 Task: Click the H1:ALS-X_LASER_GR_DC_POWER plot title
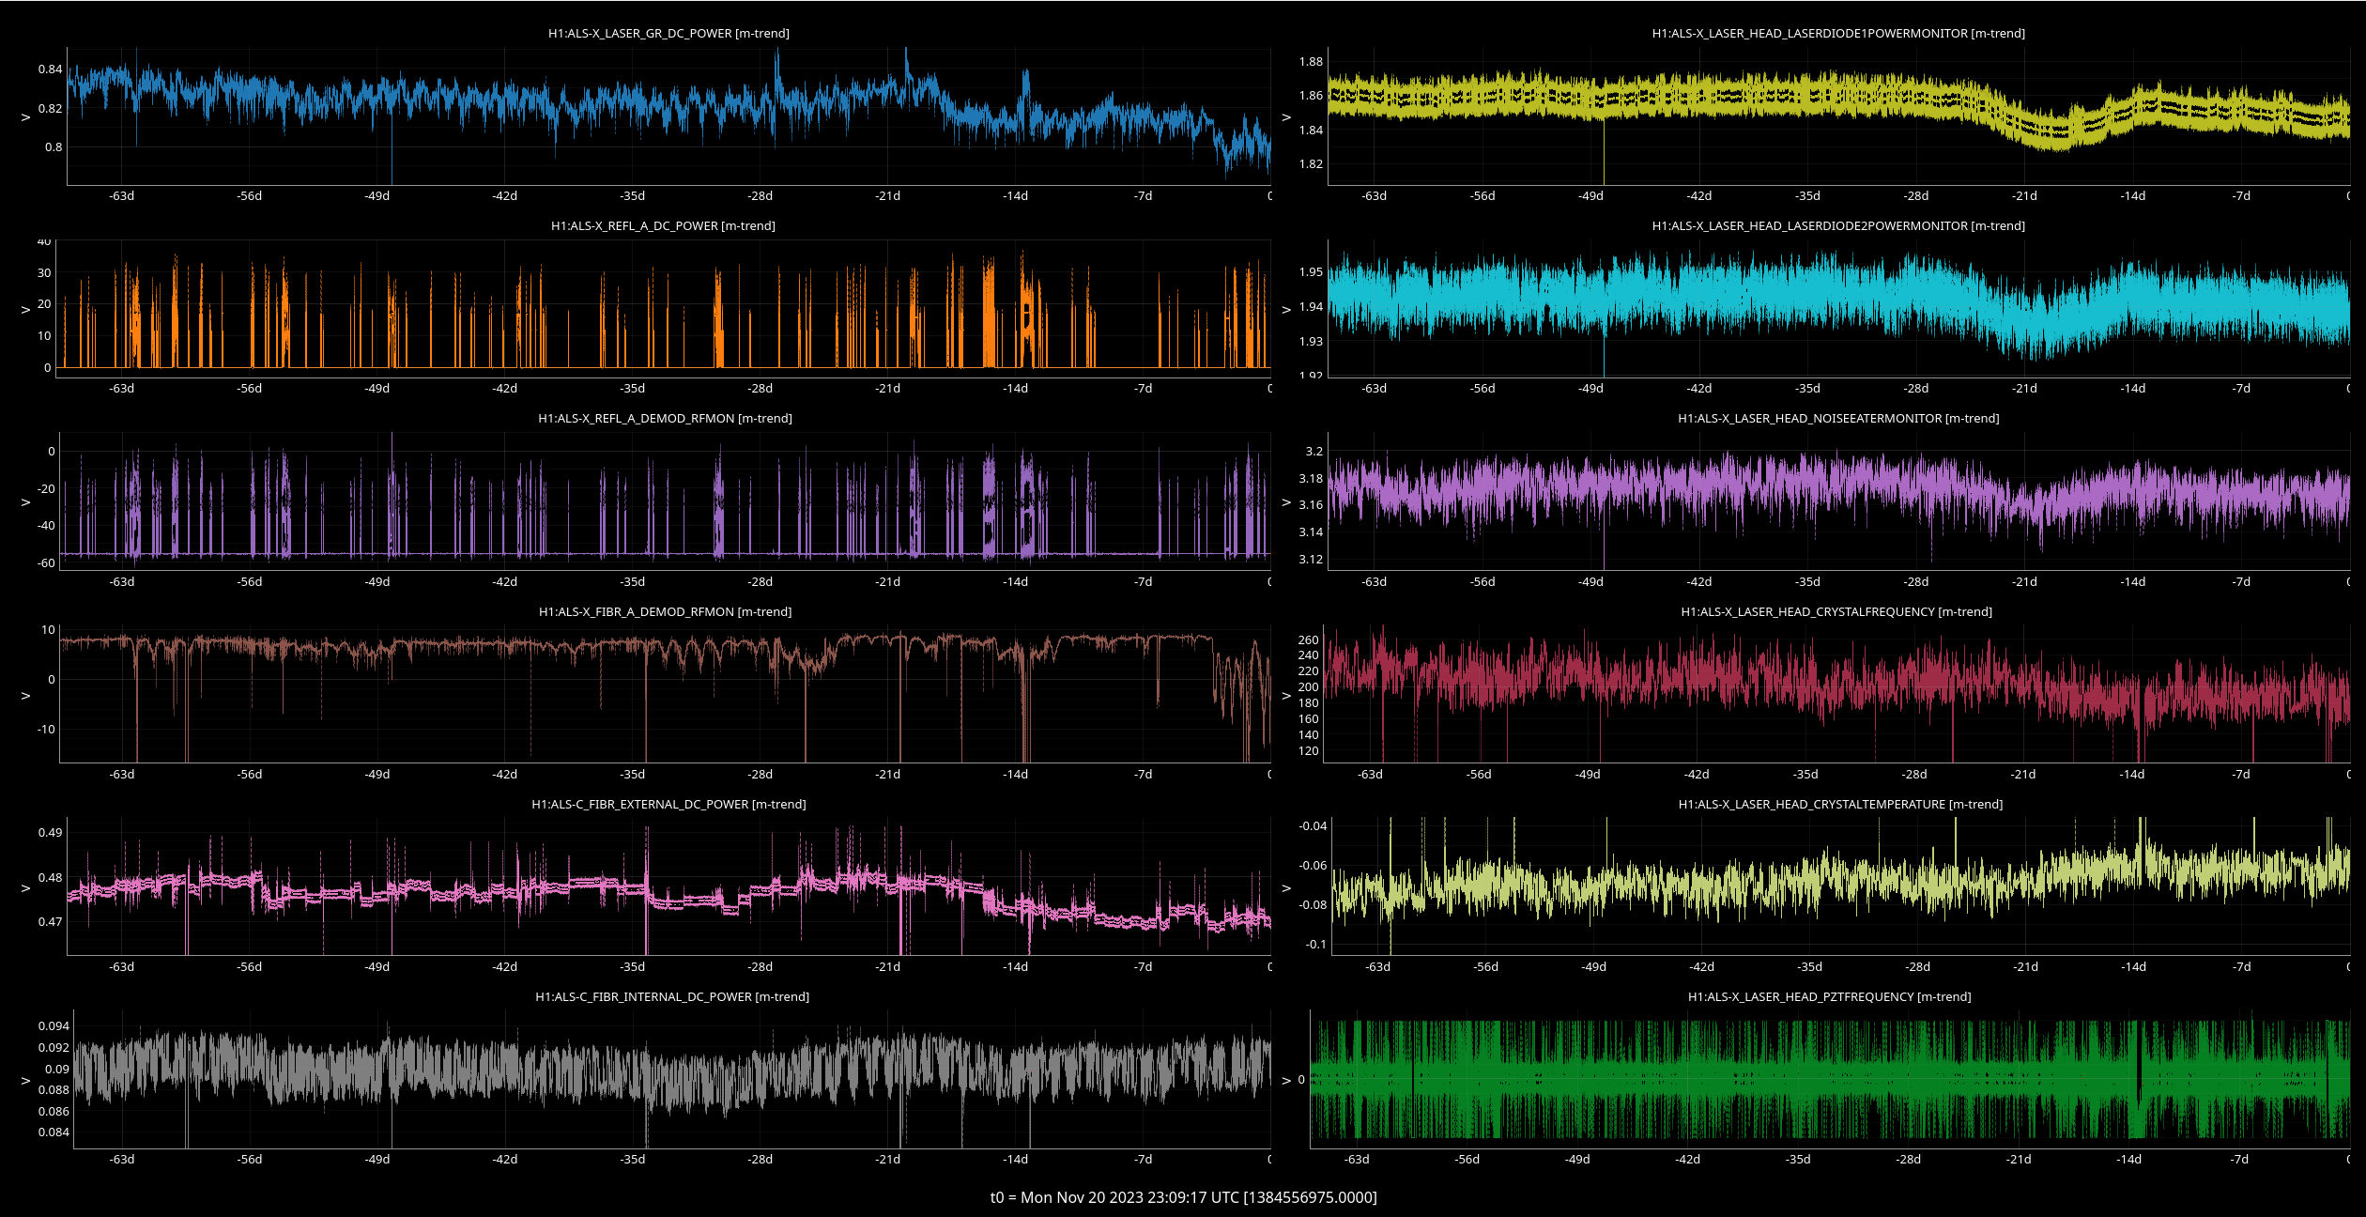(x=668, y=33)
